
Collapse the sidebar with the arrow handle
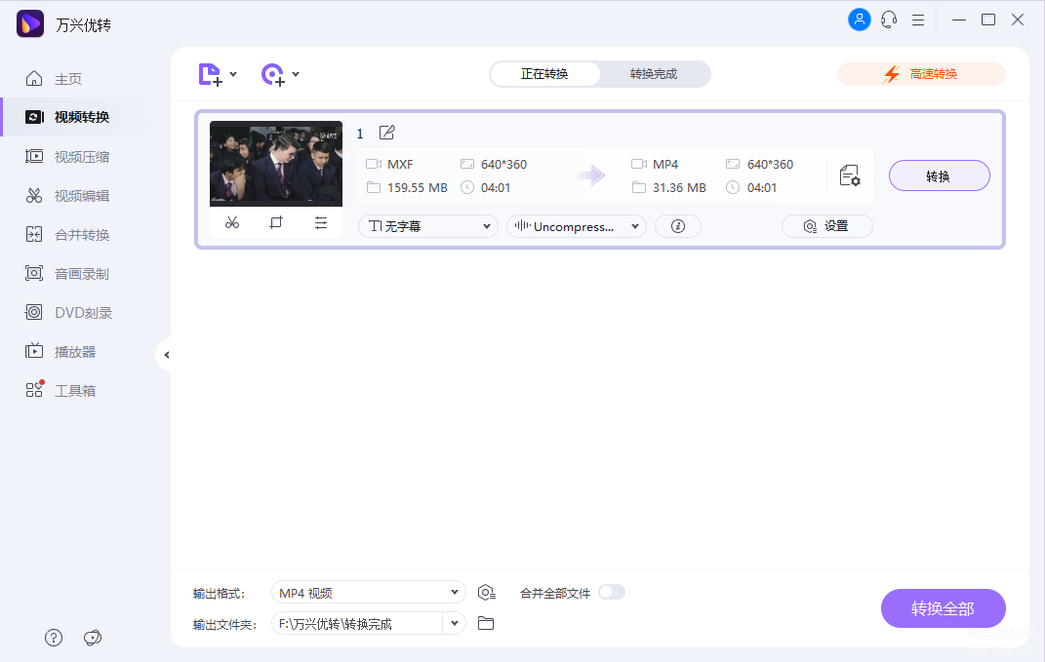(x=165, y=355)
